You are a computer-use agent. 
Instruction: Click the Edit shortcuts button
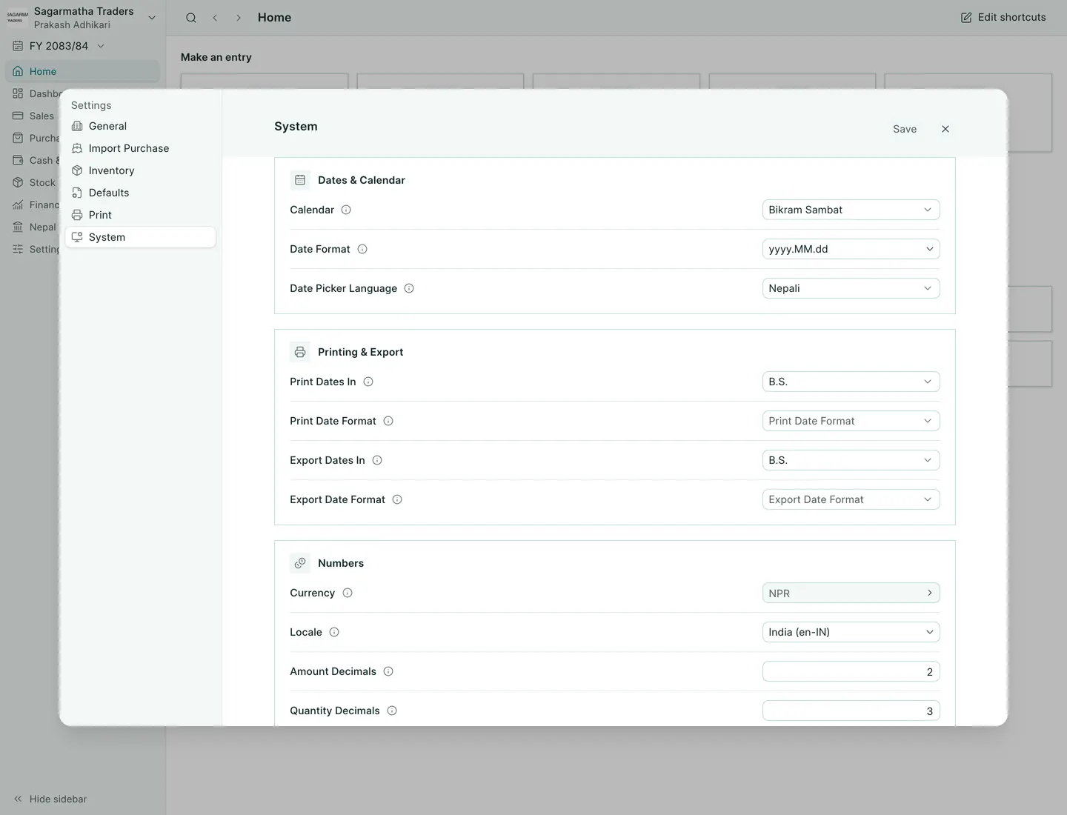1003,18
